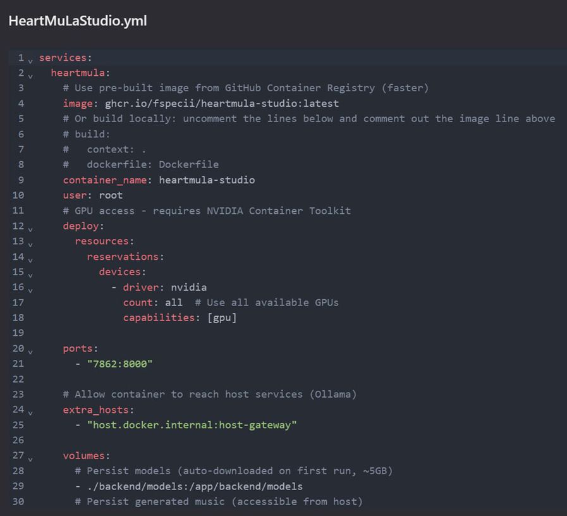The width and height of the screenshot is (567, 516).
Task: Collapse the ports section
Action: (30, 350)
